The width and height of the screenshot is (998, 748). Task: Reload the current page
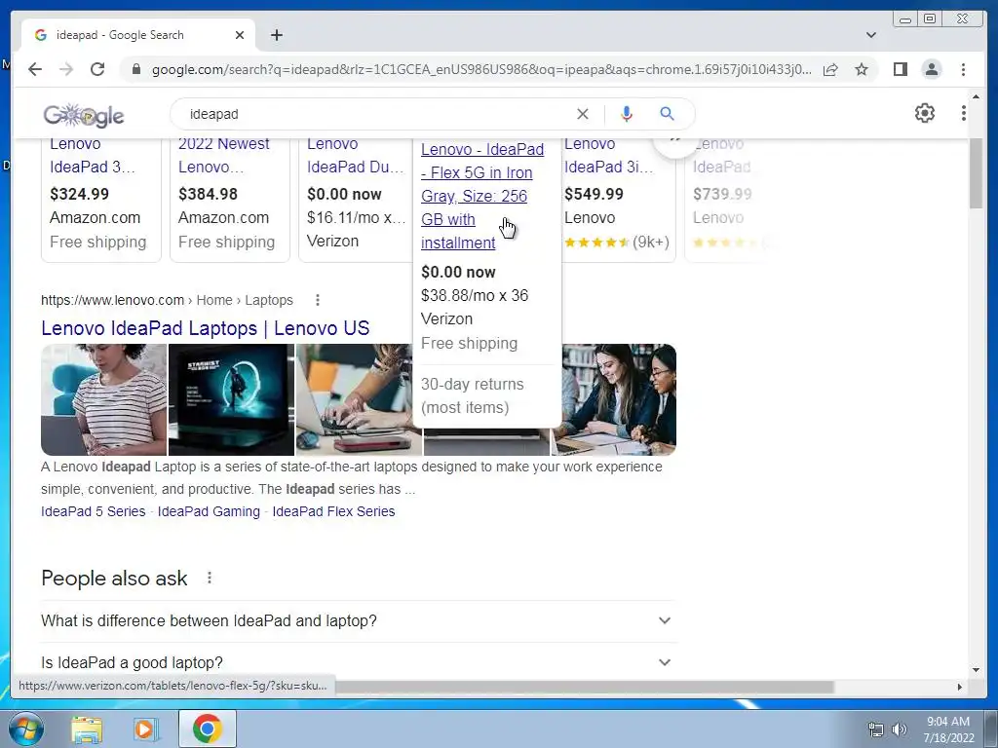pos(97,69)
